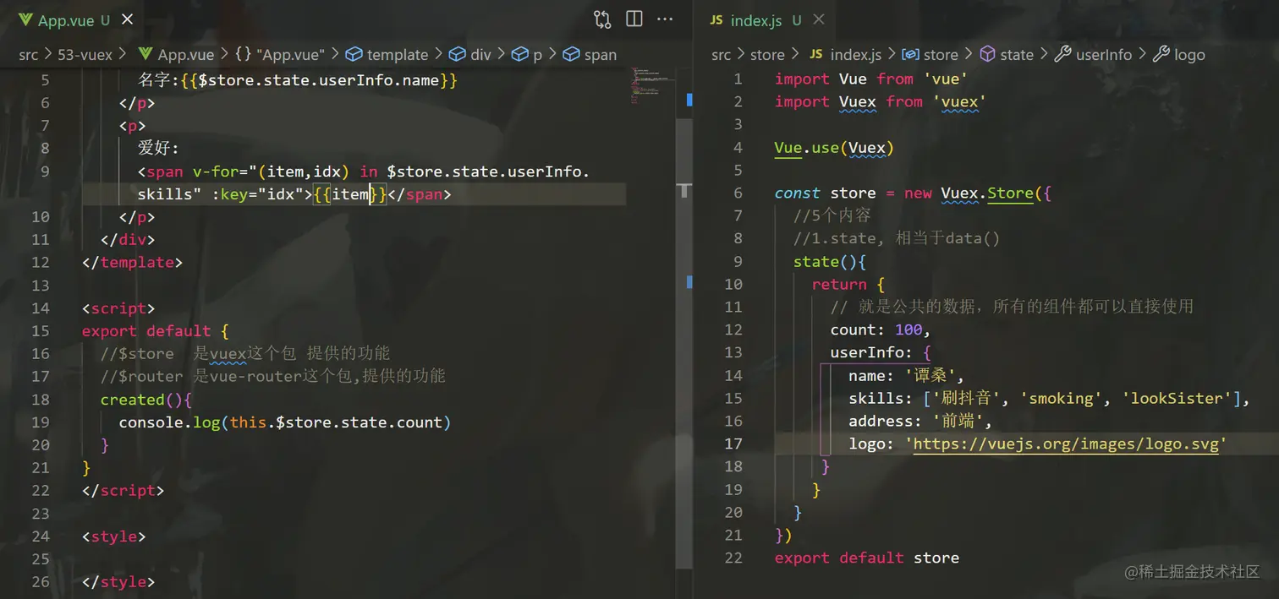Screen dimensions: 1279x599
Task: Click 'export default' in App.vue script
Action: pos(146,330)
